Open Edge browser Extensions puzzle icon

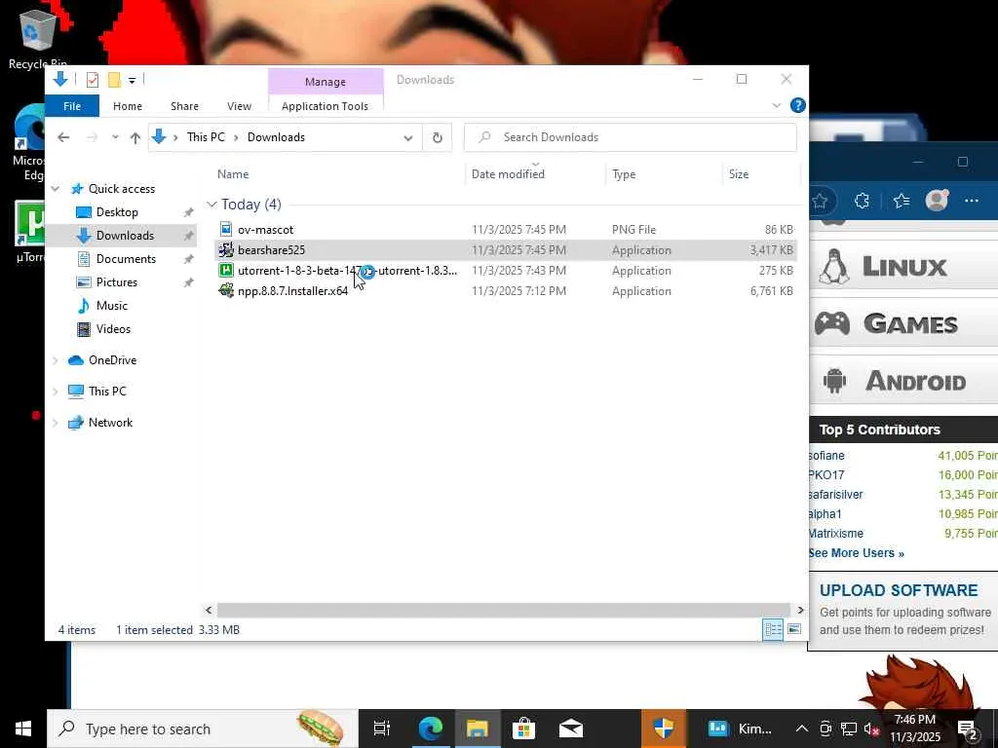click(x=862, y=201)
